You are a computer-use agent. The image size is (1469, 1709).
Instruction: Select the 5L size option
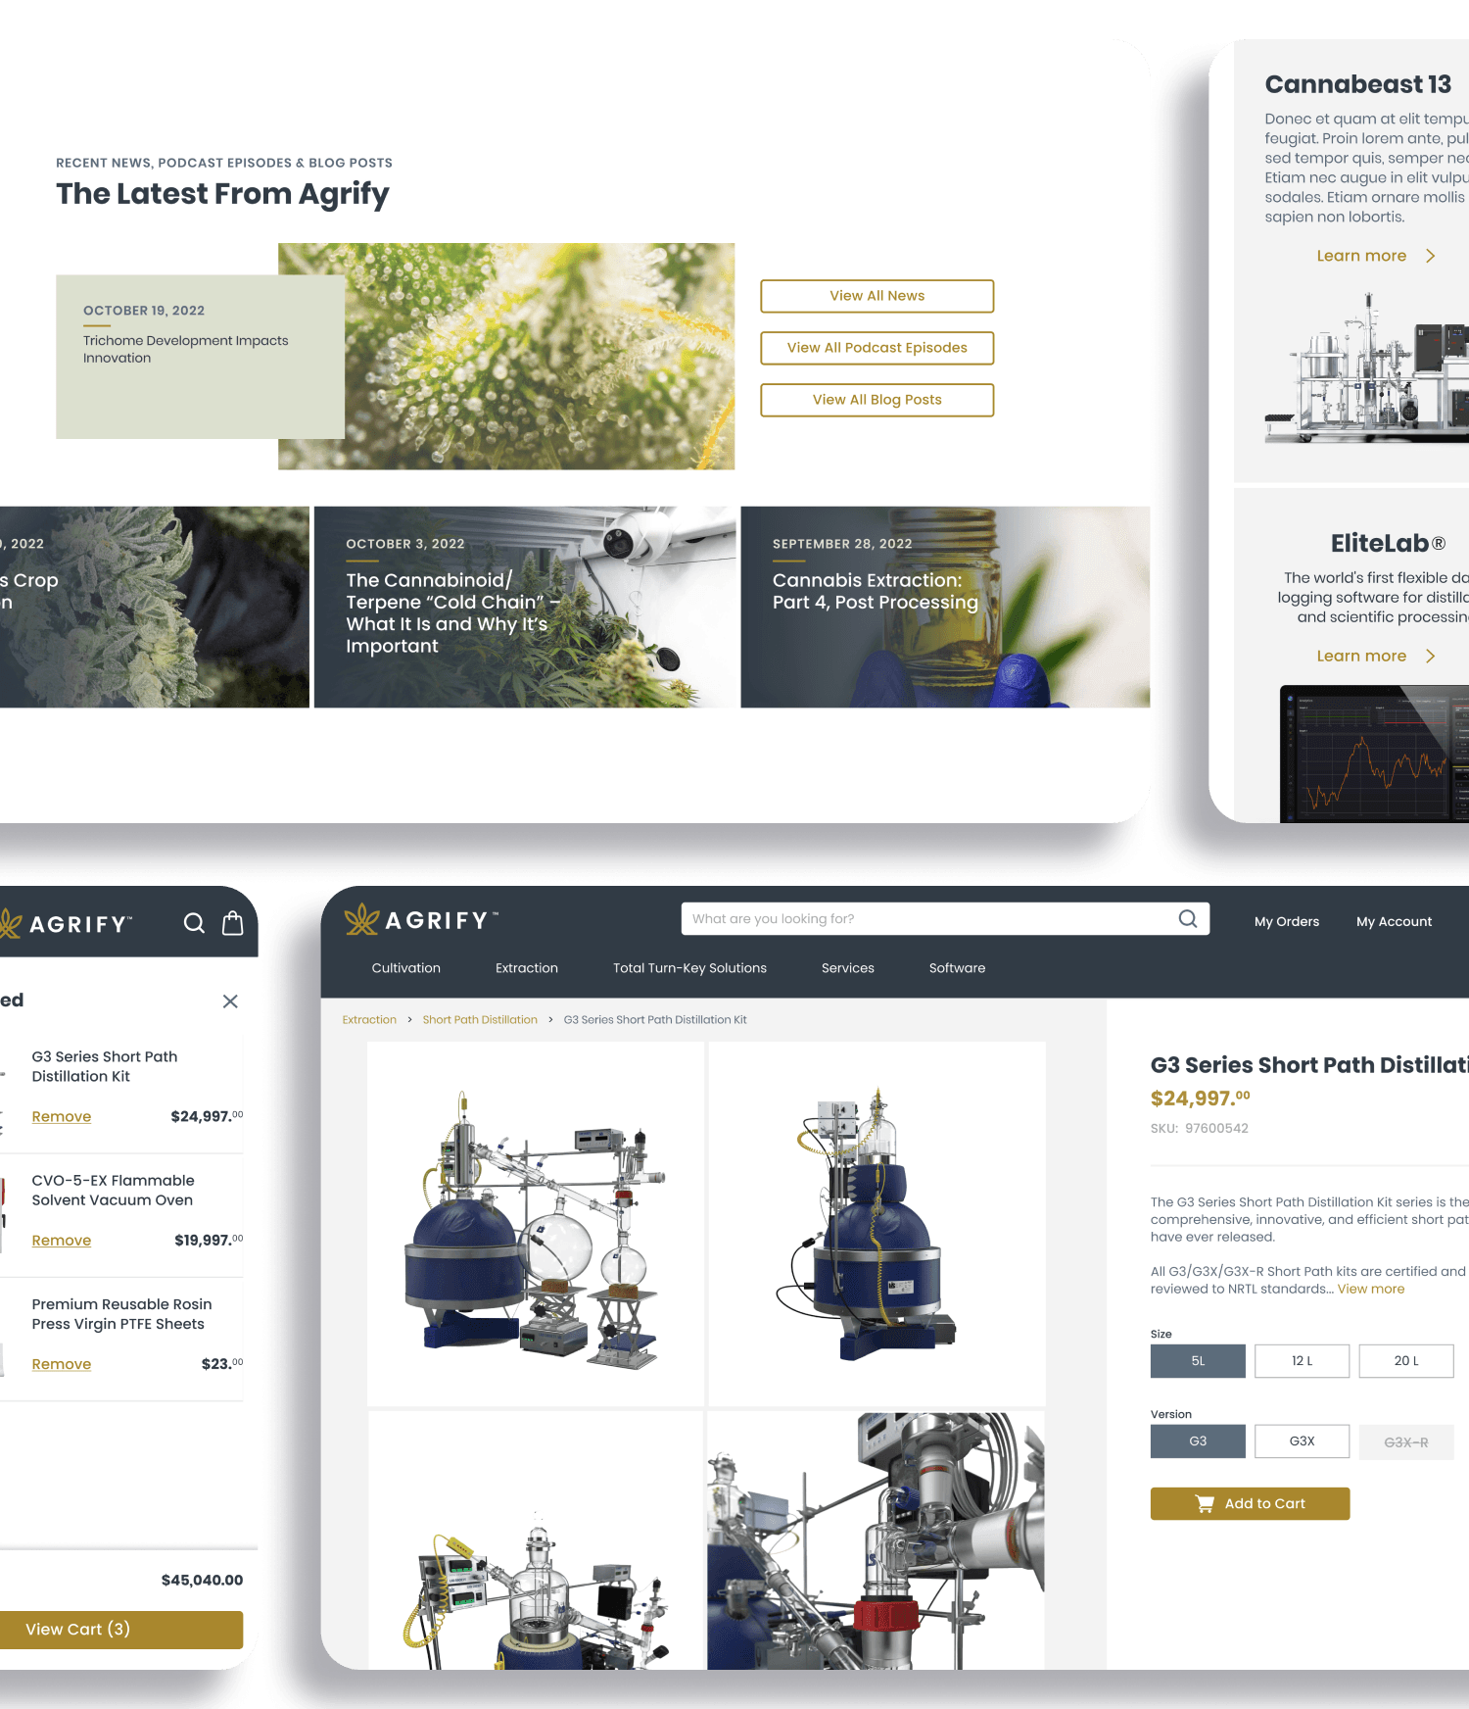pyautogui.click(x=1198, y=1361)
